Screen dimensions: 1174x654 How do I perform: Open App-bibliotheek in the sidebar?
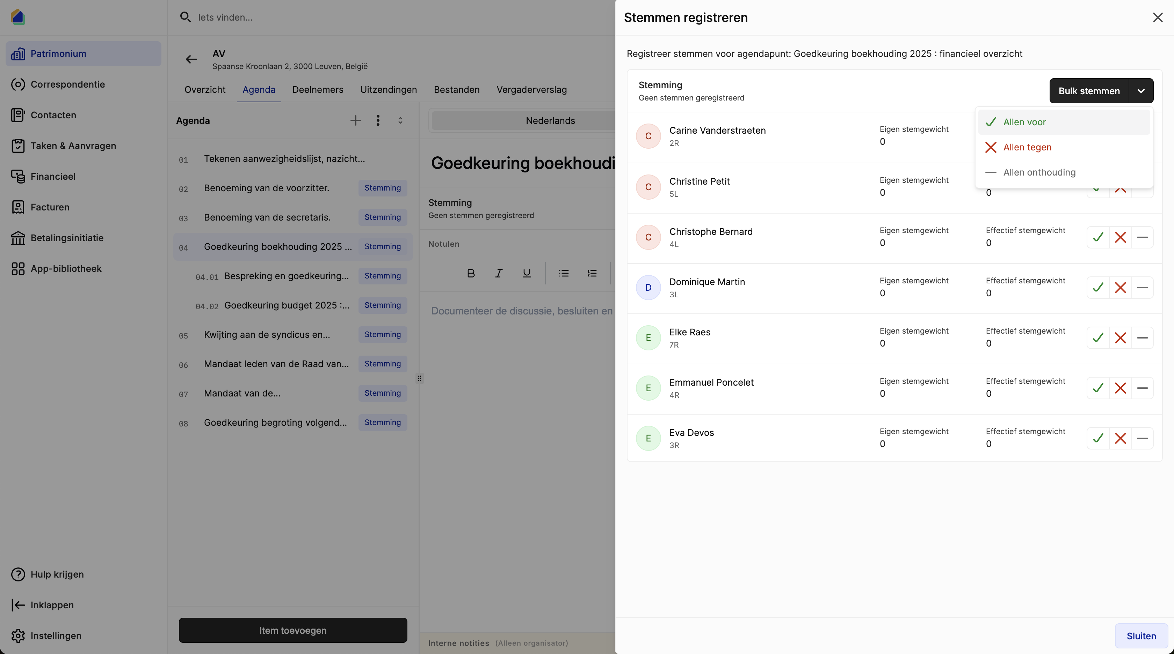click(84, 268)
